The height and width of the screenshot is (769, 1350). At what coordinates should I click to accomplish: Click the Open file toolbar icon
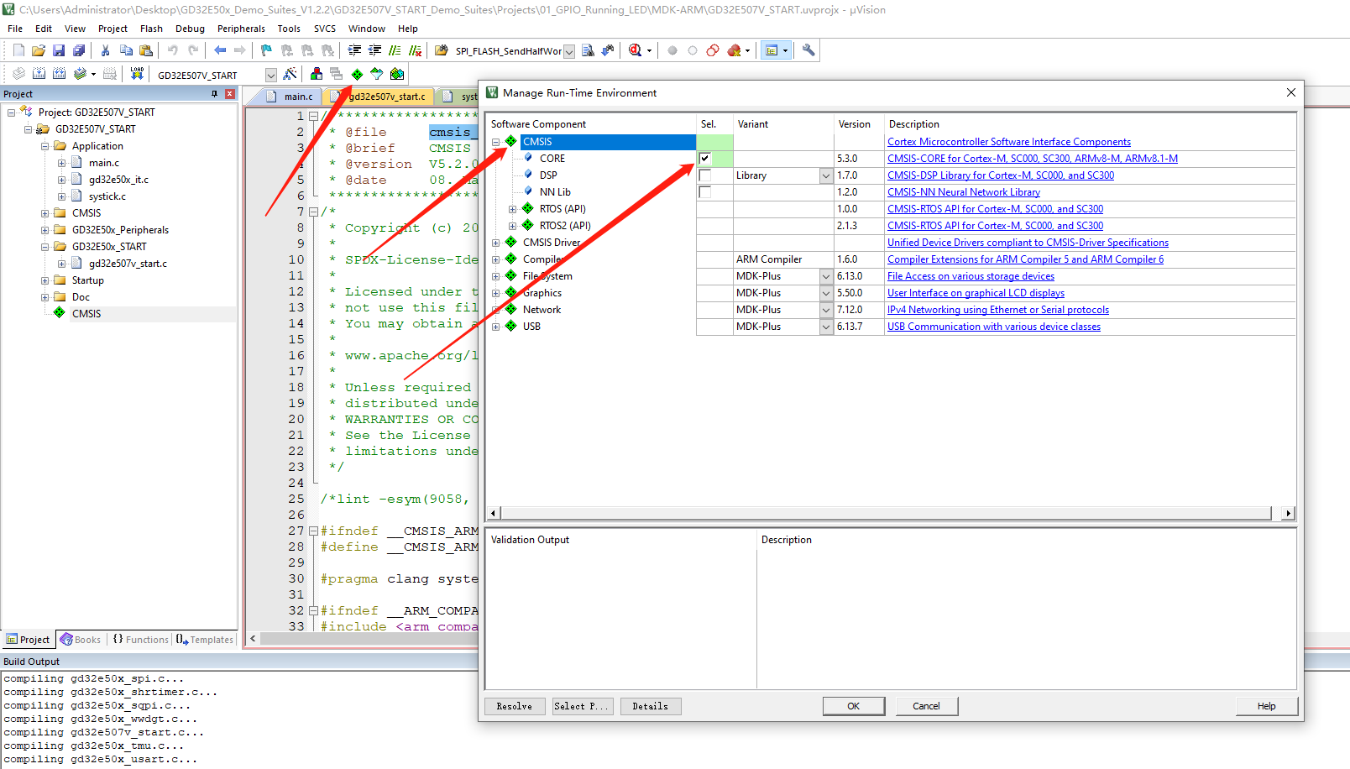[x=39, y=50]
